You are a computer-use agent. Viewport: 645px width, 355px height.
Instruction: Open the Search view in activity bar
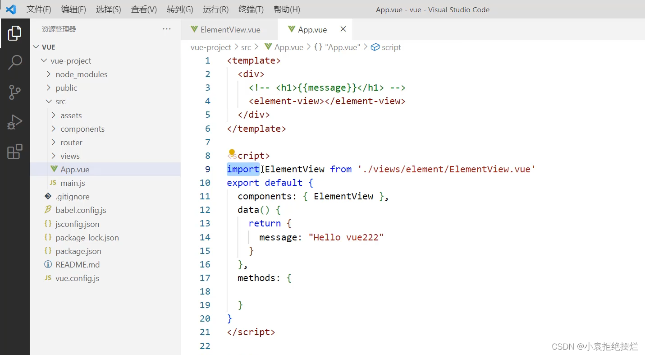point(14,63)
